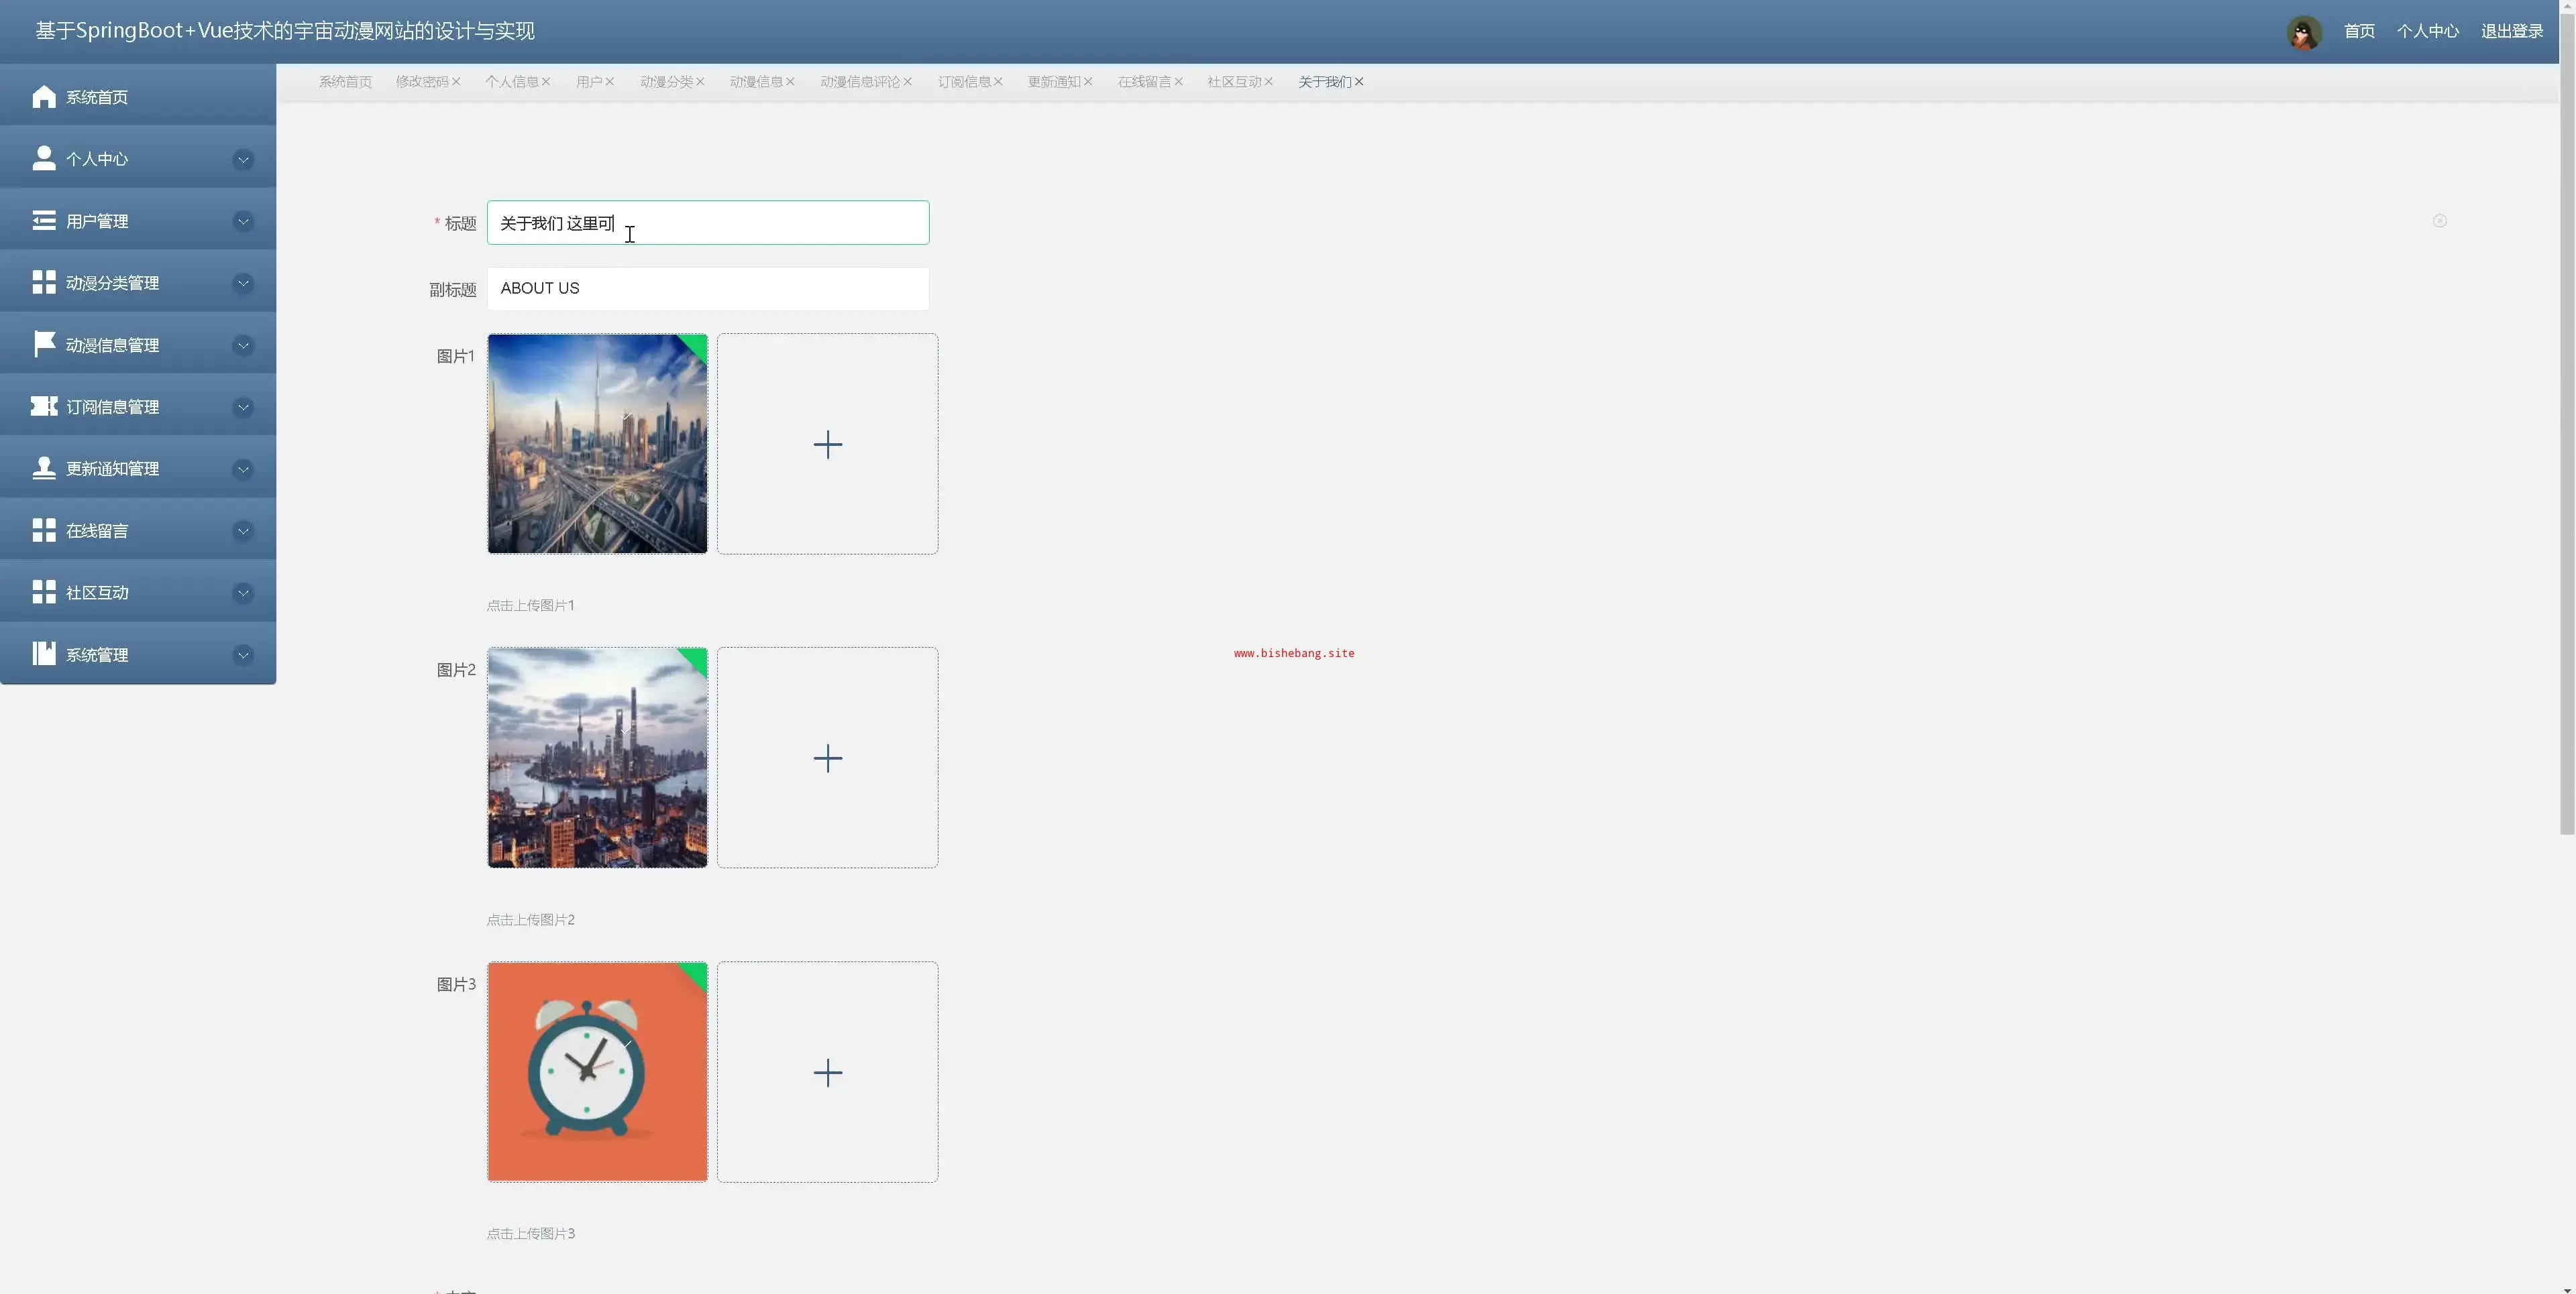
Task: Click the home icon beside 系统首页
Action: coord(43,97)
